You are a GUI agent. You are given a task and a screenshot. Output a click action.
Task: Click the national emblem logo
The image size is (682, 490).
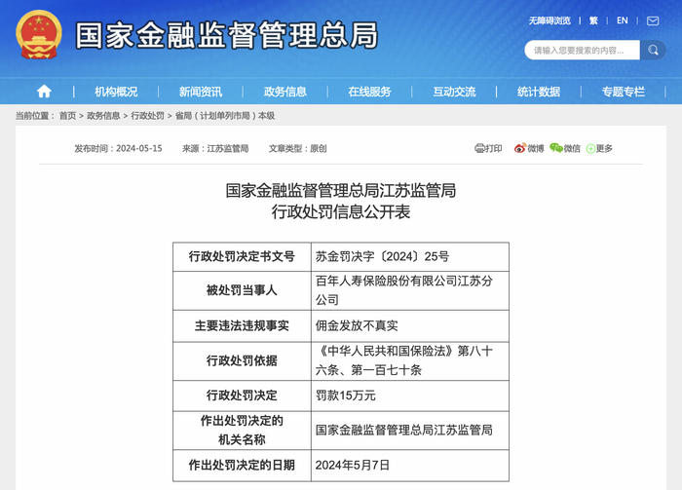coord(39,35)
